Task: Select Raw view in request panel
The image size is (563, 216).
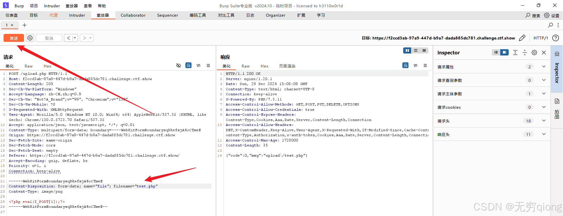Action: point(28,66)
